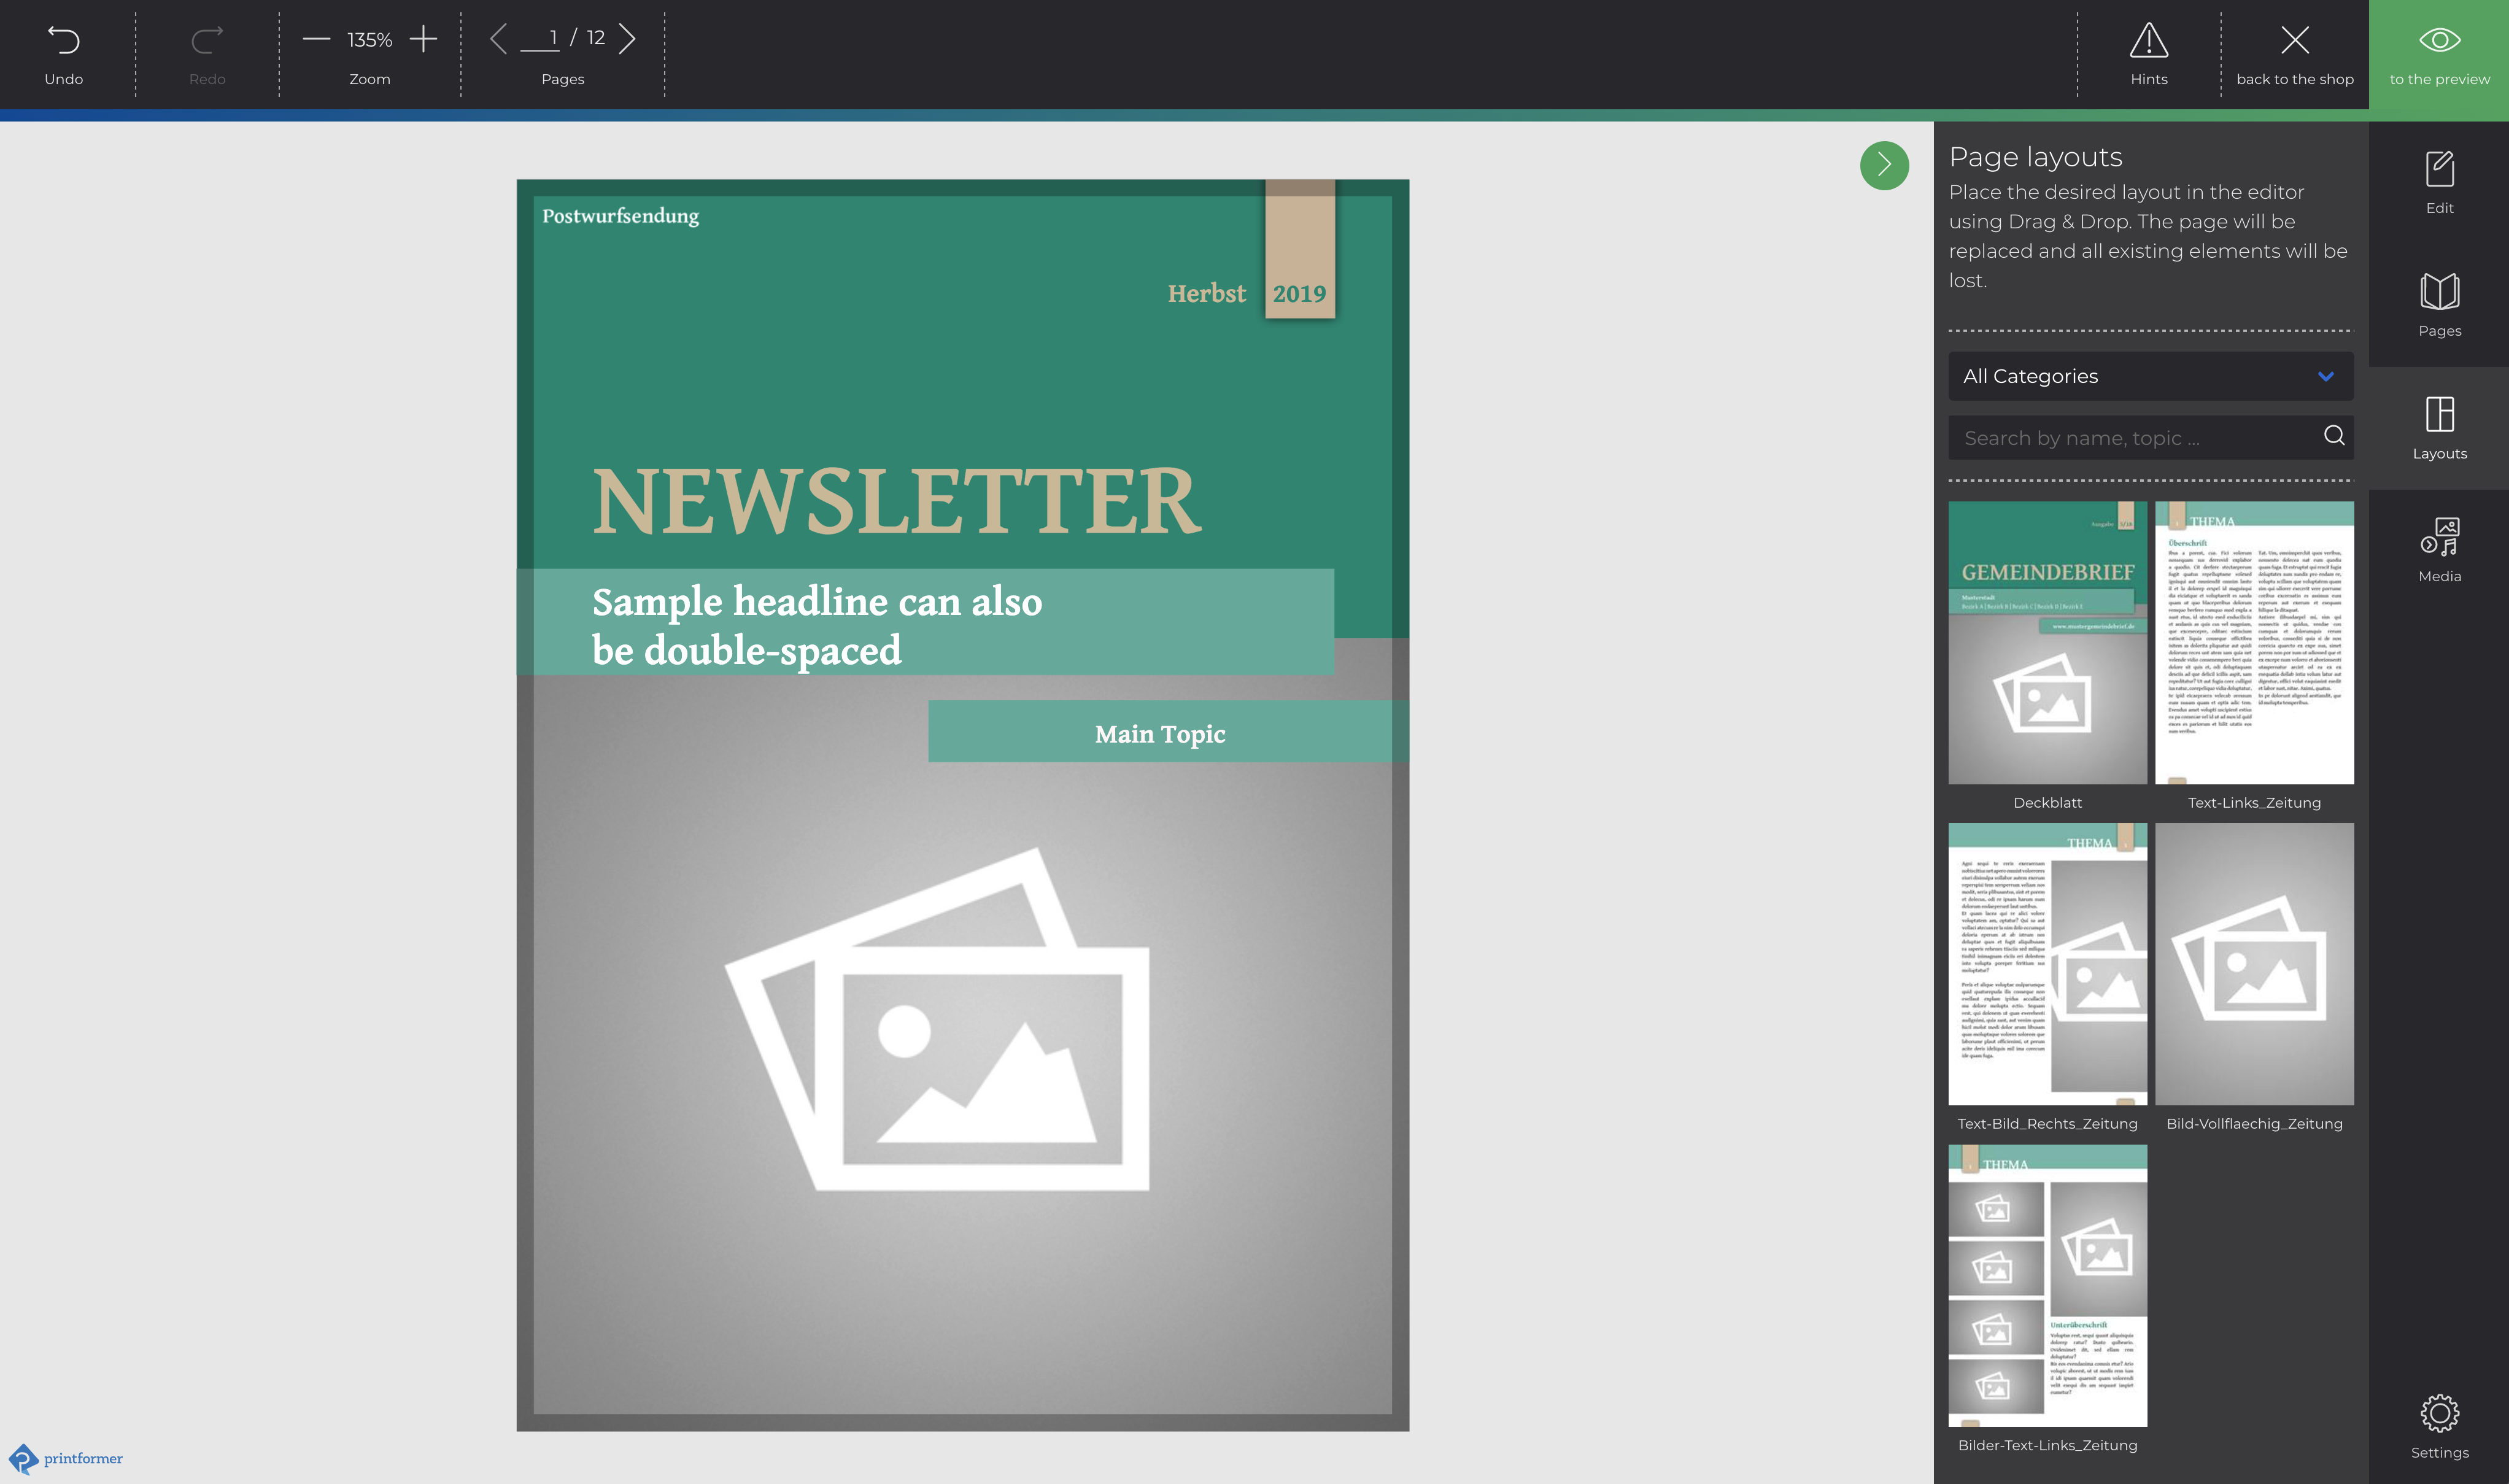
Task: Click back to the shop
Action: pos(2294,54)
